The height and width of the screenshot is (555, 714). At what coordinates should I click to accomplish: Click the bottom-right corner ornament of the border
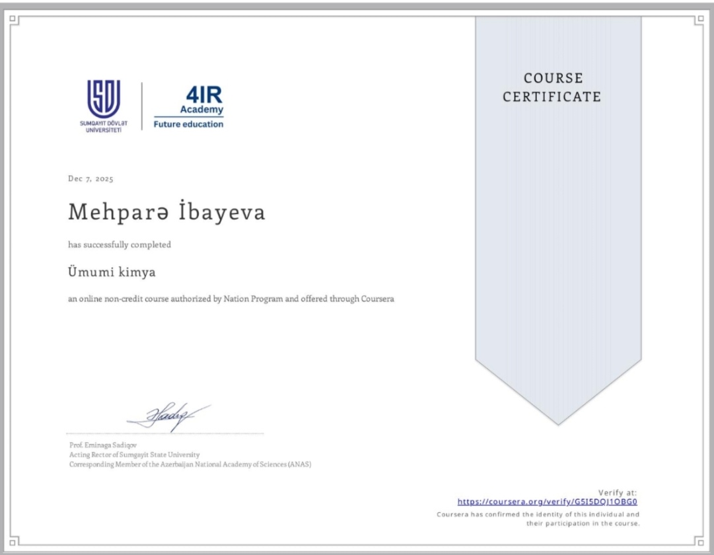699,540
